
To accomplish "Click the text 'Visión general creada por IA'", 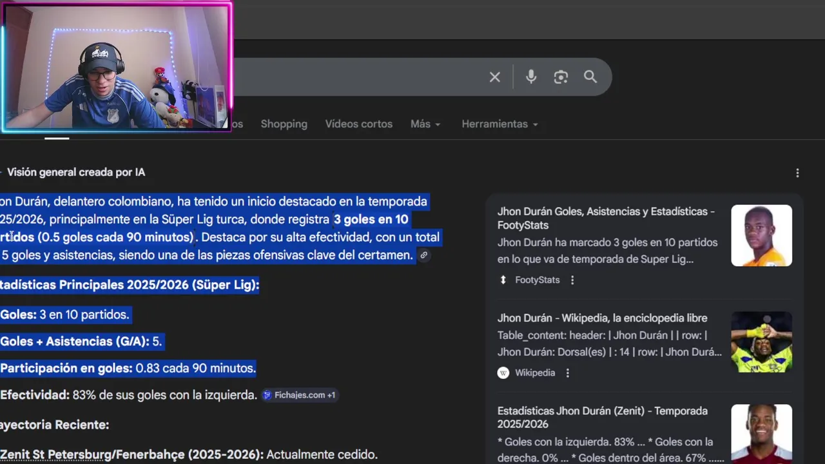I will (75, 172).
